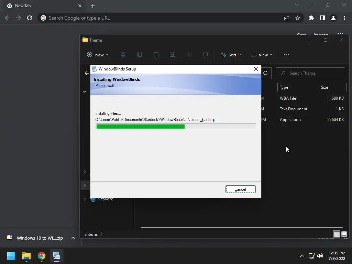Open the tab search dropdown arrow
Viewport: 352px width, 264px height.
297,5
